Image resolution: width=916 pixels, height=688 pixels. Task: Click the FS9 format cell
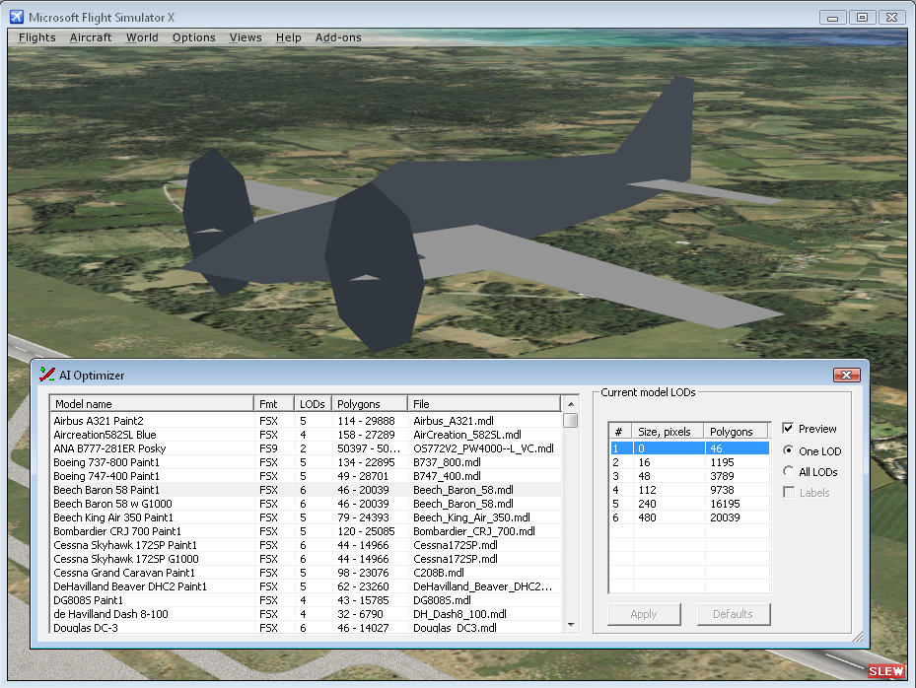click(268, 448)
